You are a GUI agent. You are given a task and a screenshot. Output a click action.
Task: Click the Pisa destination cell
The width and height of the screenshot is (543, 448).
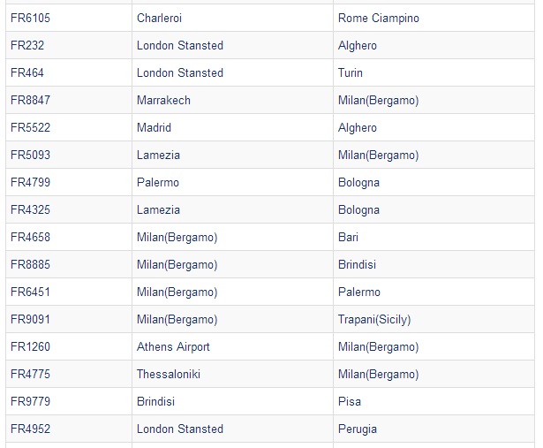(x=350, y=402)
